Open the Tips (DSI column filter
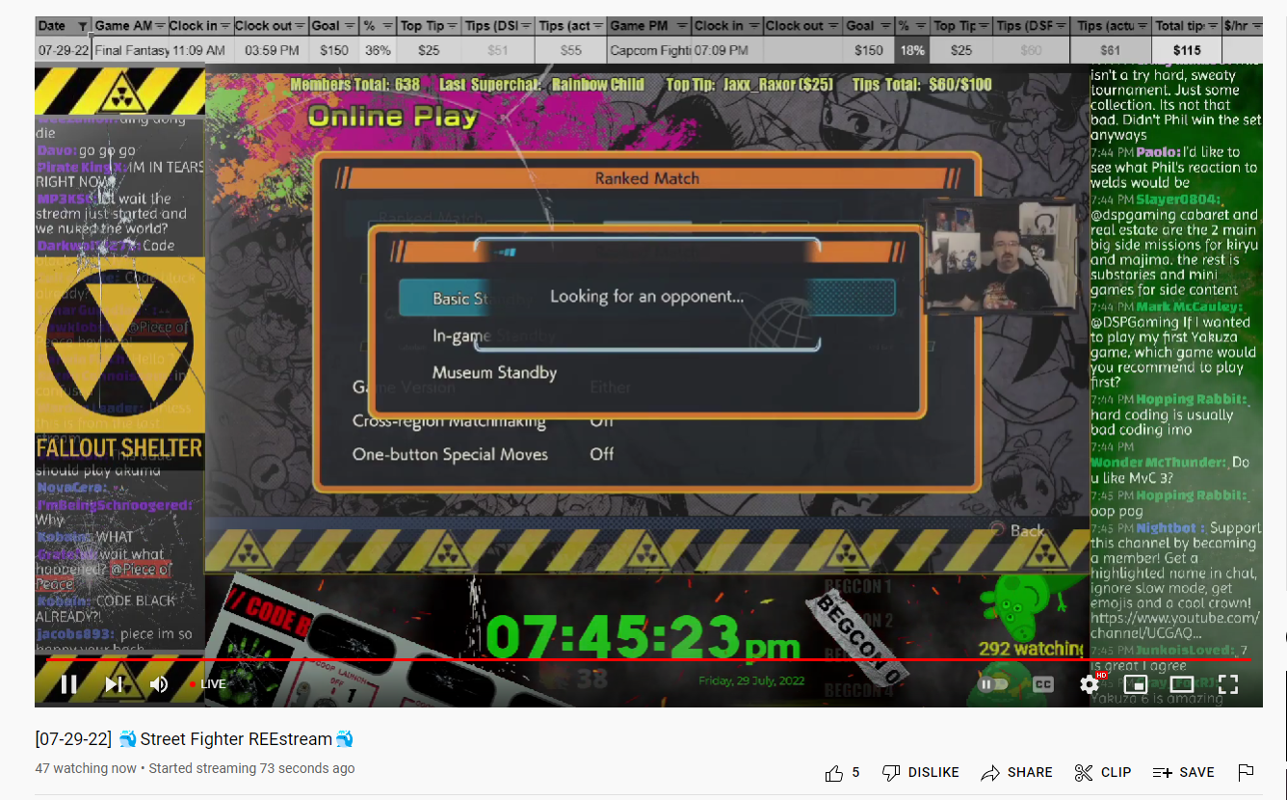 pyautogui.click(x=525, y=26)
